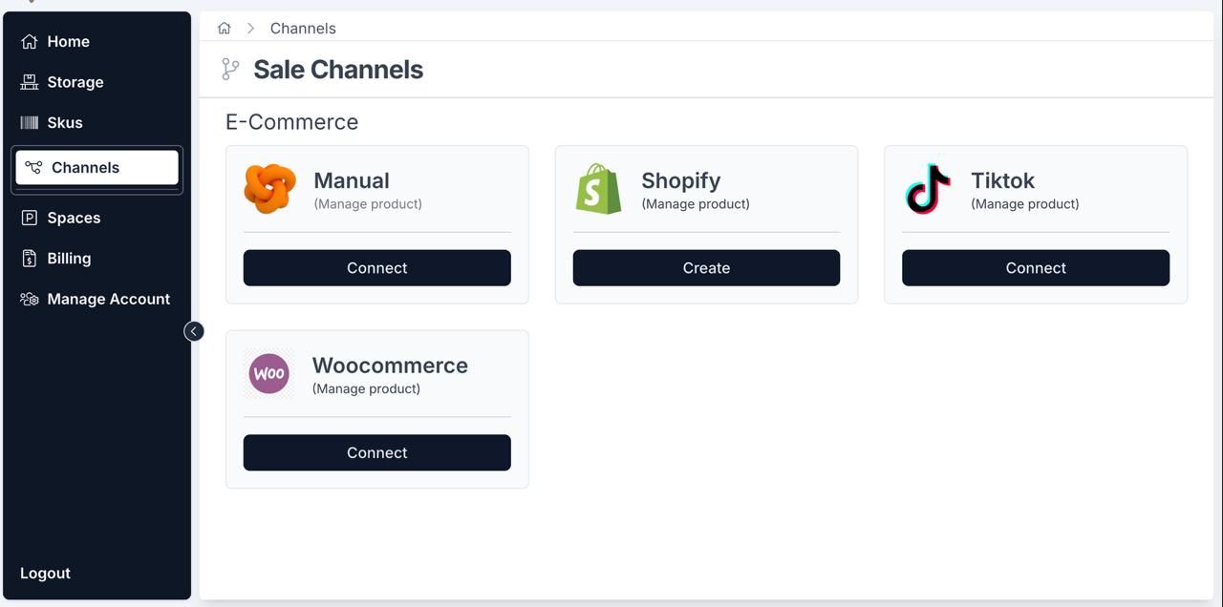Click the Shopify bag logo

point(598,188)
